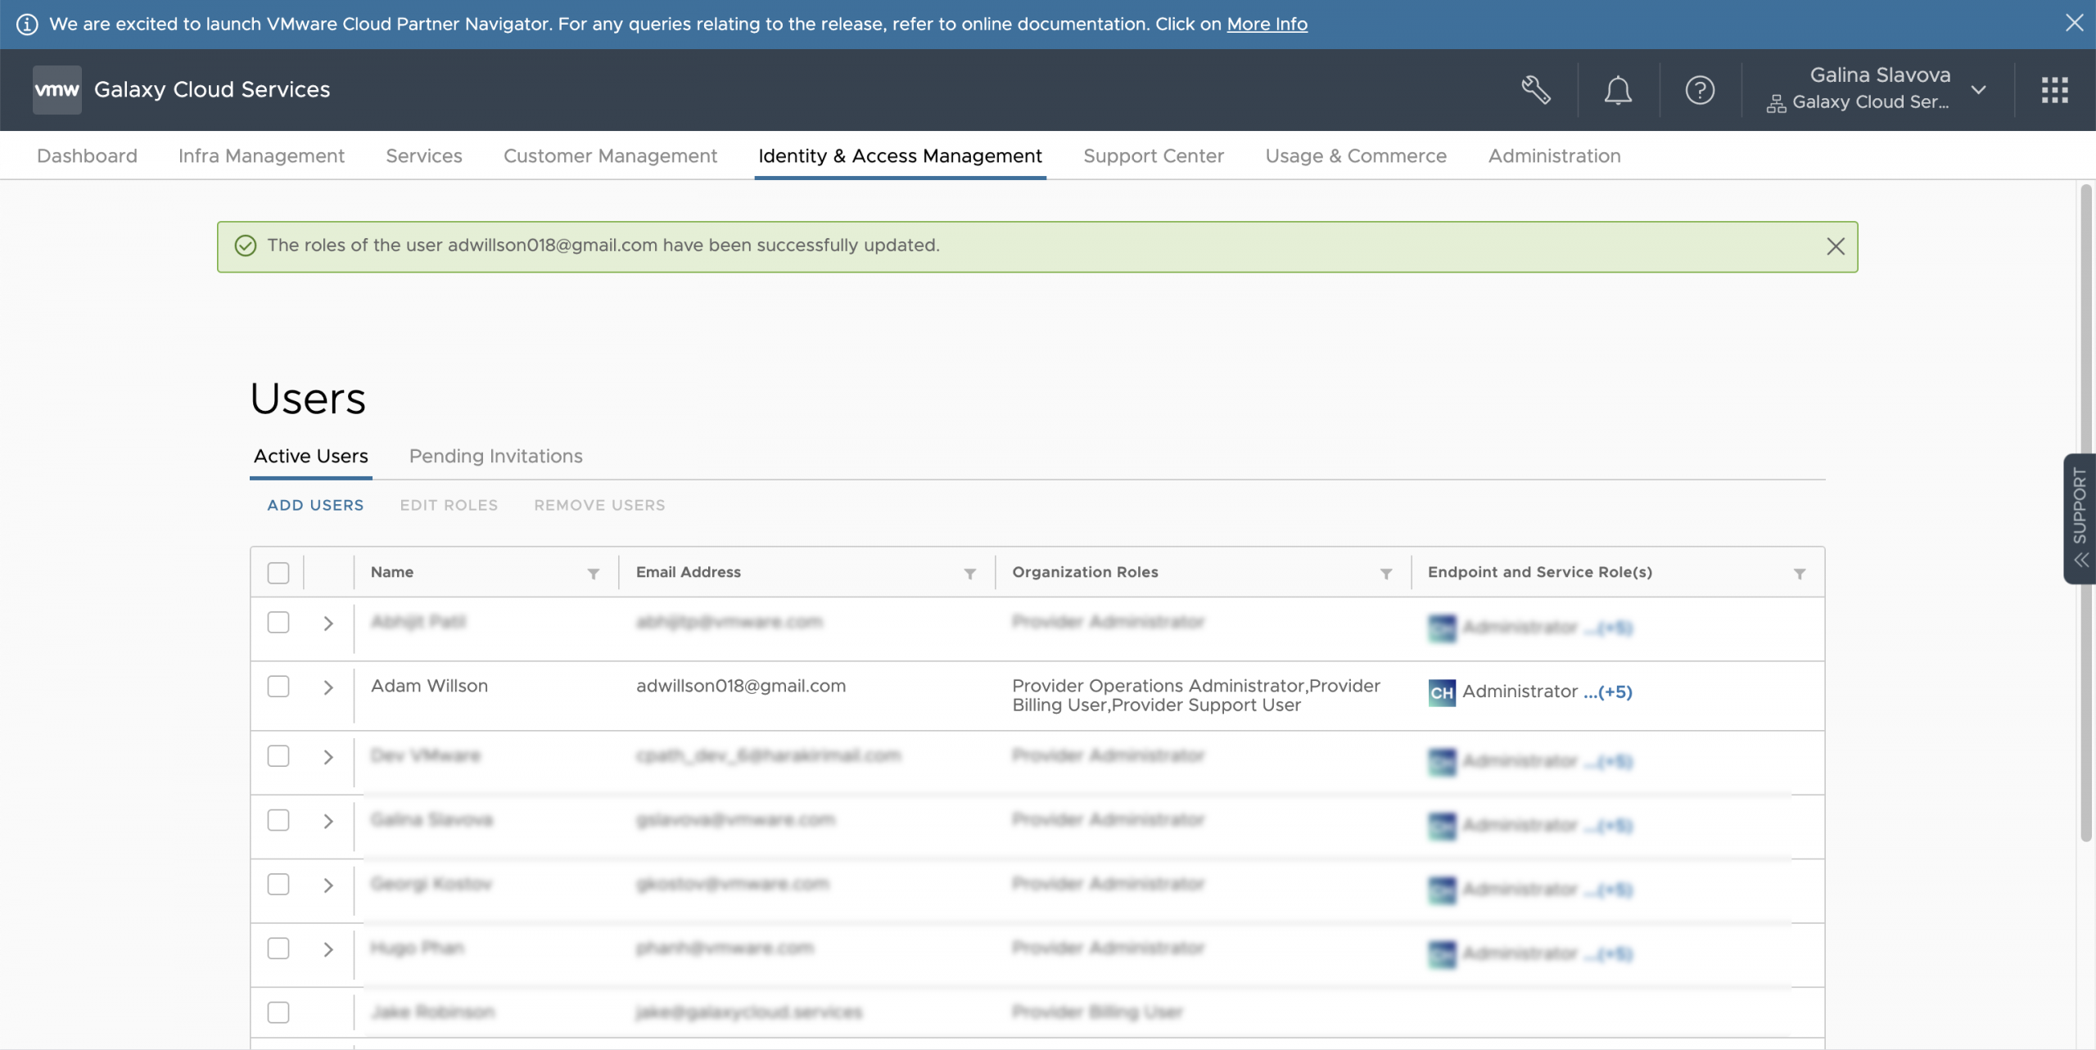Image resolution: width=2096 pixels, height=1050 pixels.
Task: Click the Organization Roles filter icon
Action: (x=1385, y=574)
